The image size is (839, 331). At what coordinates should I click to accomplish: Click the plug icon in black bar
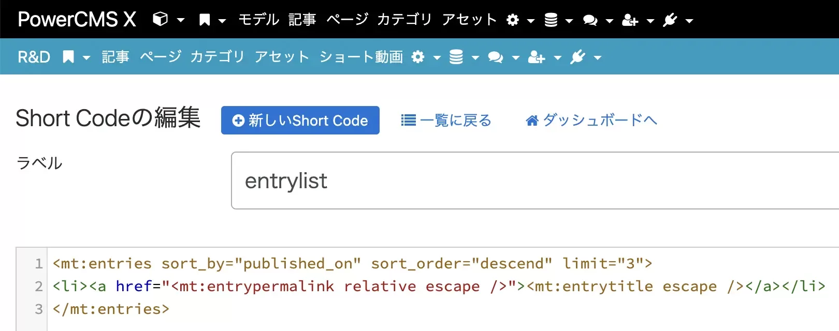670,20
